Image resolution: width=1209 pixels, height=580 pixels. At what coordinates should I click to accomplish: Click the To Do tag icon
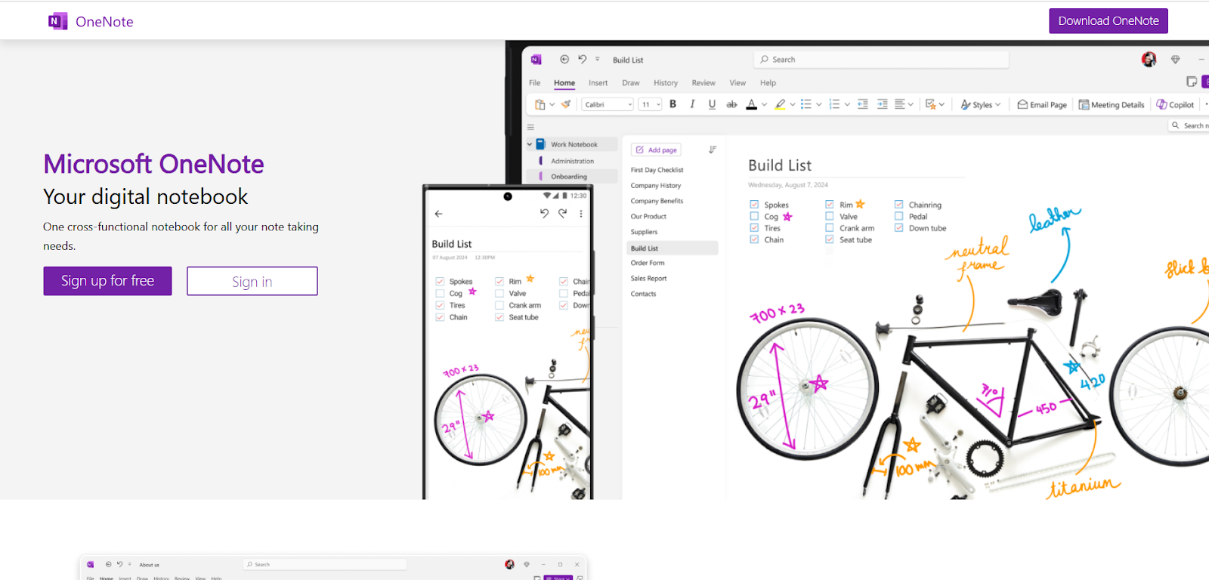tap(931, 104)
